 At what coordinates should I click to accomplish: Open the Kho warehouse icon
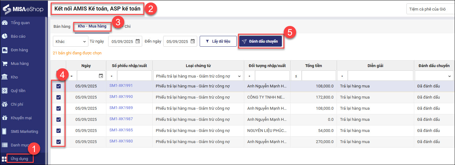pos(5,77)
